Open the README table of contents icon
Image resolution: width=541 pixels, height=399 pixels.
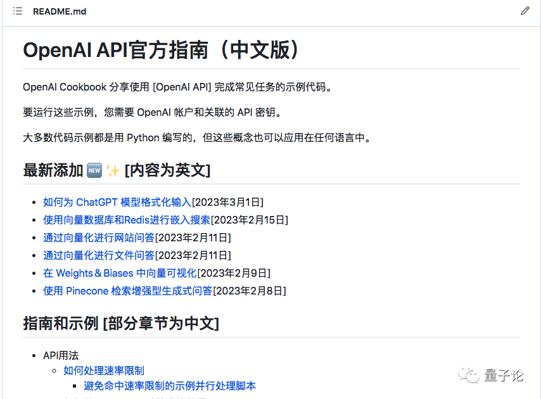click(x=18, y=11)
